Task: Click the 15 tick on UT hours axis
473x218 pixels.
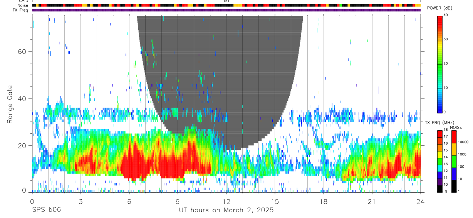Action: (x=275, y=201)
